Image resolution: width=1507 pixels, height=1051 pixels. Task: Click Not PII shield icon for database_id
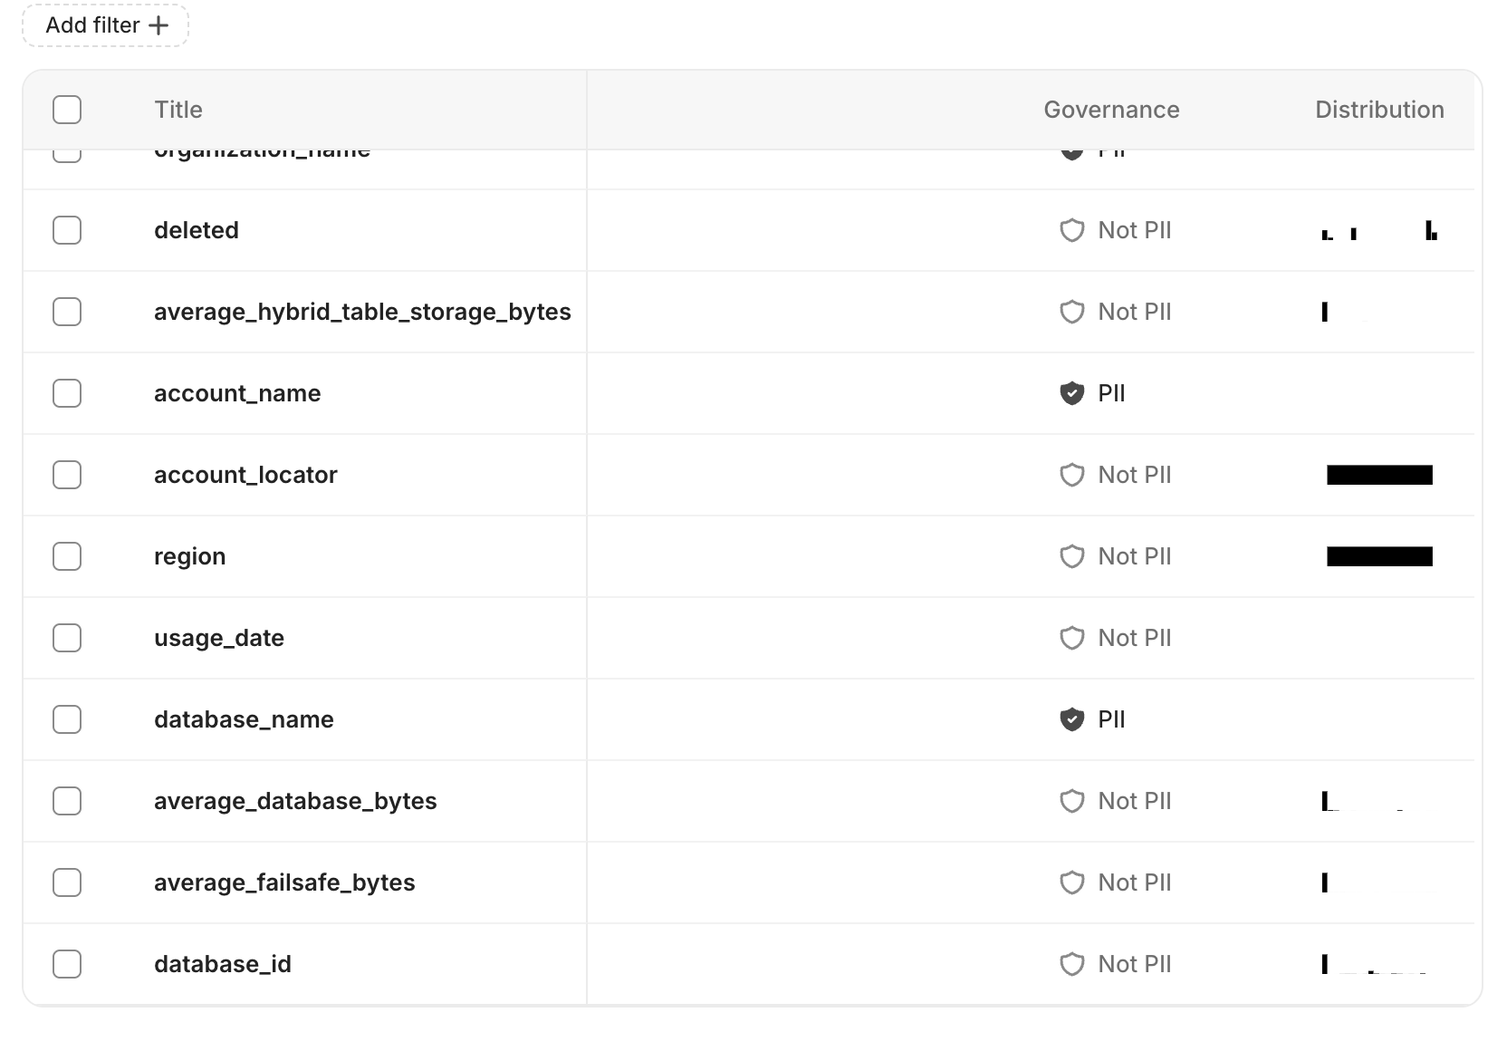(1071, 964)
